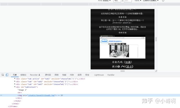Viewport: 180px width, 108px height.
Task: Select the <br> element row
Action: coord(20,93)
